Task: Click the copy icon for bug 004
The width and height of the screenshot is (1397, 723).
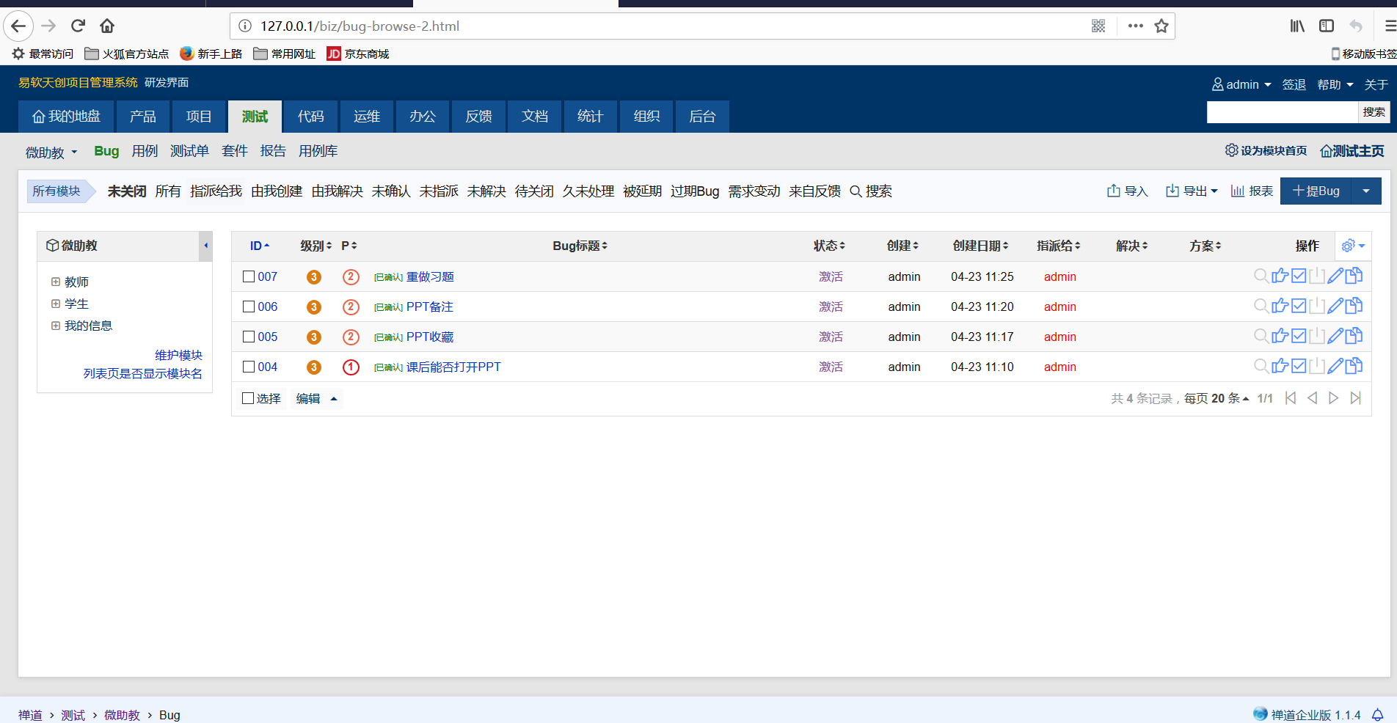Action: click(x=1354, y=367)
